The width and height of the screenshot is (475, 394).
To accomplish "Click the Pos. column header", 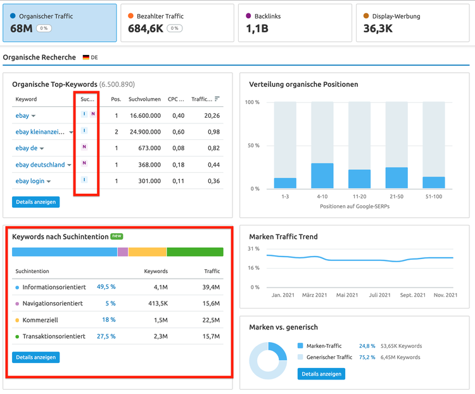I will click(116, 99).
